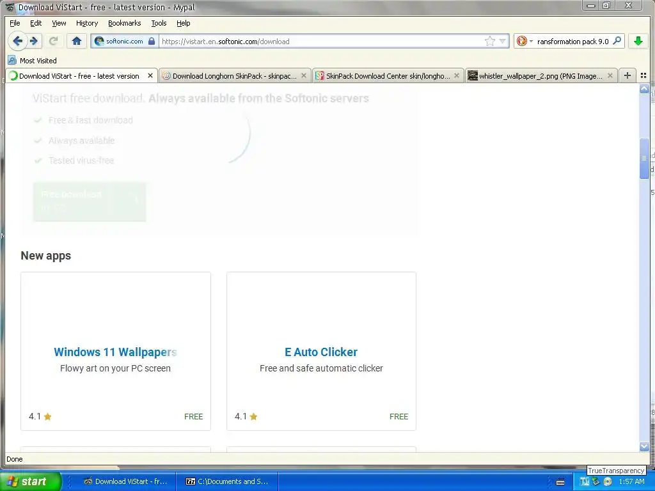The height and width of the screenshot is (491, 655).
Task: Close the whistler_wallpaper_2.png tab
Action: click(610, 75)
